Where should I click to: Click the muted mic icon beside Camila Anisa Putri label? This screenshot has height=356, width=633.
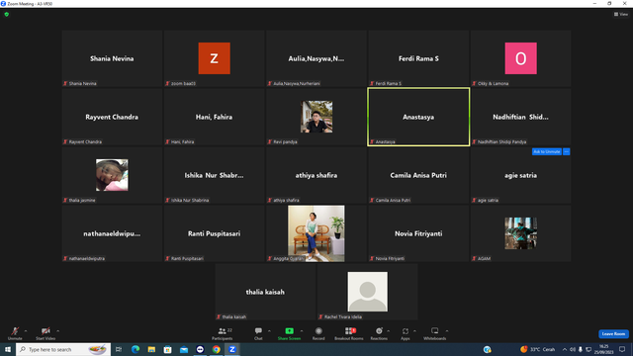tap(372, 200)
